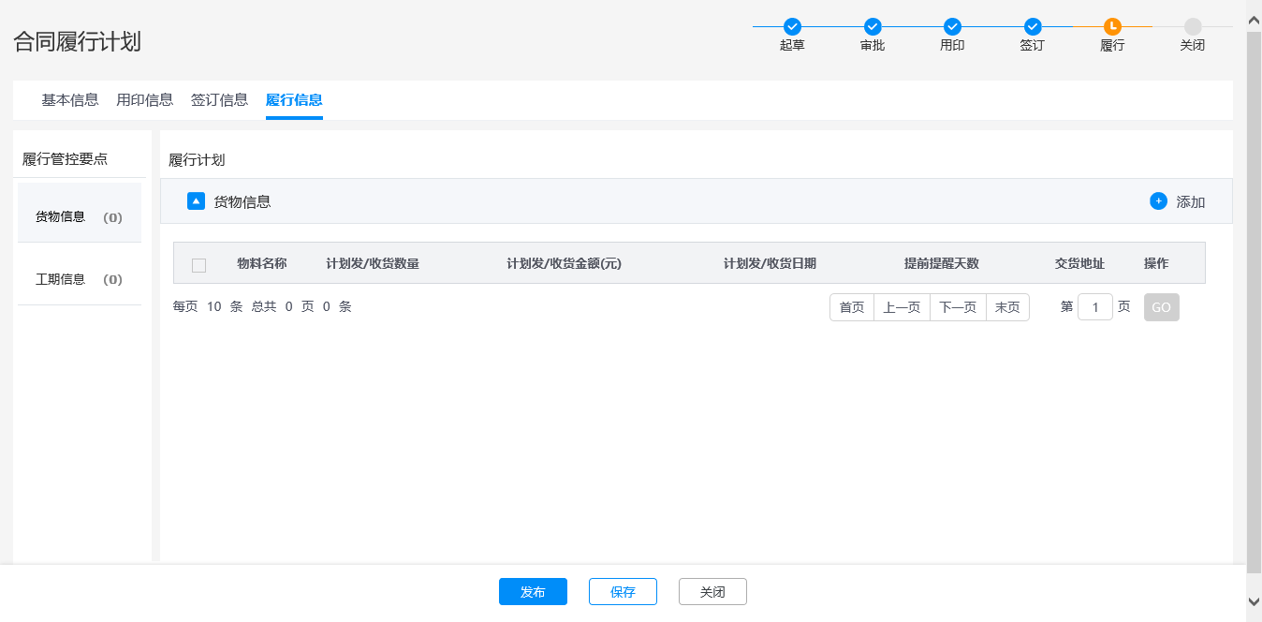Image resolution: width=1262 pixels, height=622 pixels.
Task: Click the blue plus 添加 icon
Action: [x=1159, y=200]
